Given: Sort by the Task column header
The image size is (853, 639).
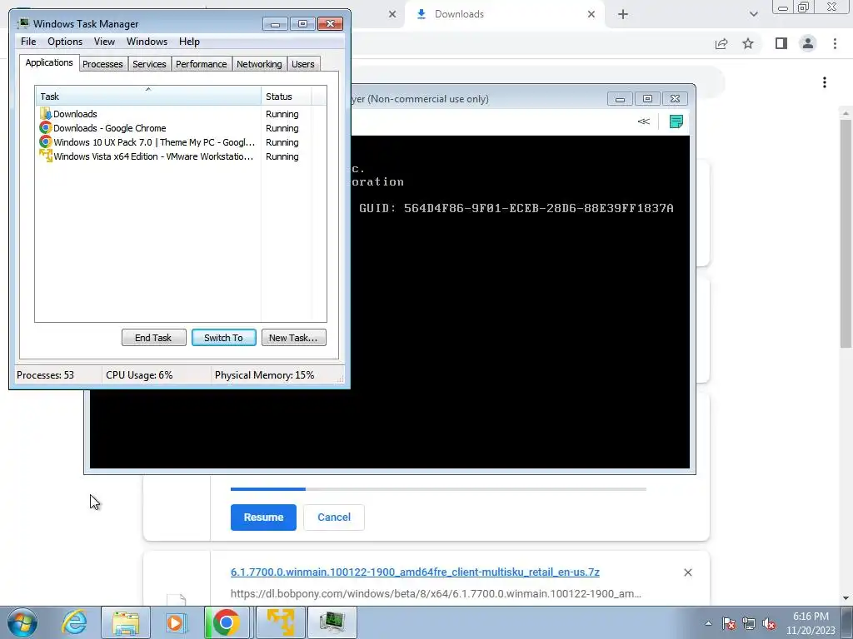Looking at the screenshot, I should pyautogui.click(x=148, y=96).
